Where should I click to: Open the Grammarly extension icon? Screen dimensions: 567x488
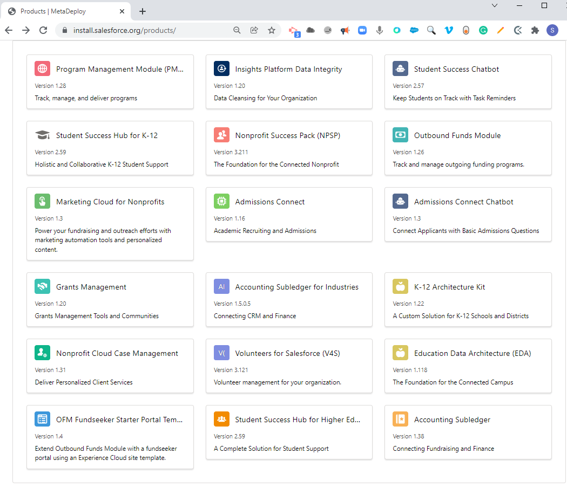click(x=483, y=30)
